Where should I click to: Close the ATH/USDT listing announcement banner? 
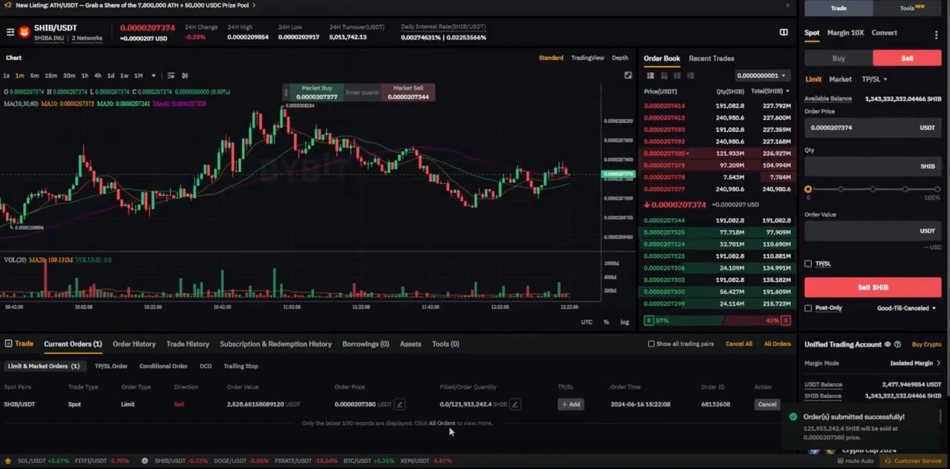pyautogui.click(x=787, y=5)
